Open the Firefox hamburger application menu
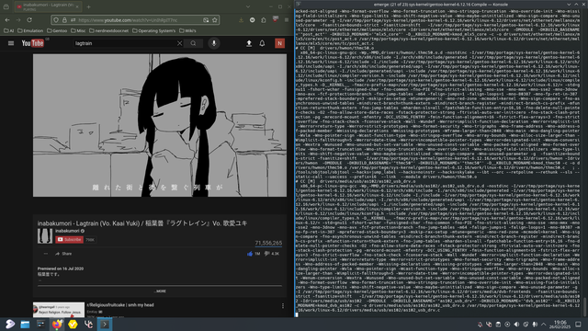The height and width of the screenshot is (331, 588). (287, 20)
